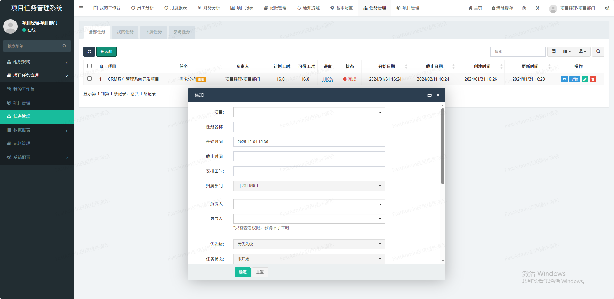Click the 100% progress value in row

pos(328,79)
